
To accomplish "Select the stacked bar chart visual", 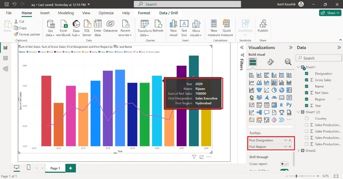I will point(252,75).
